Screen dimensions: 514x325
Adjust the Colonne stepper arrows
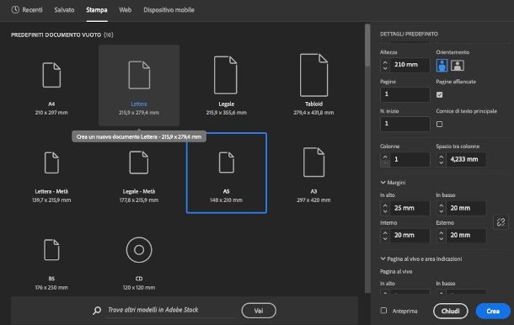click(385, 159)
